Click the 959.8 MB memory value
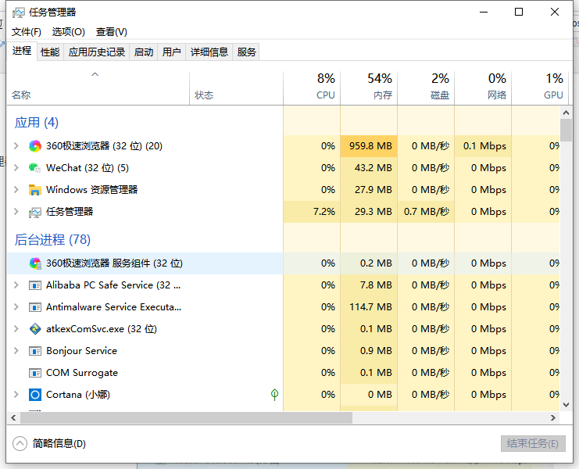 point(370,146)
